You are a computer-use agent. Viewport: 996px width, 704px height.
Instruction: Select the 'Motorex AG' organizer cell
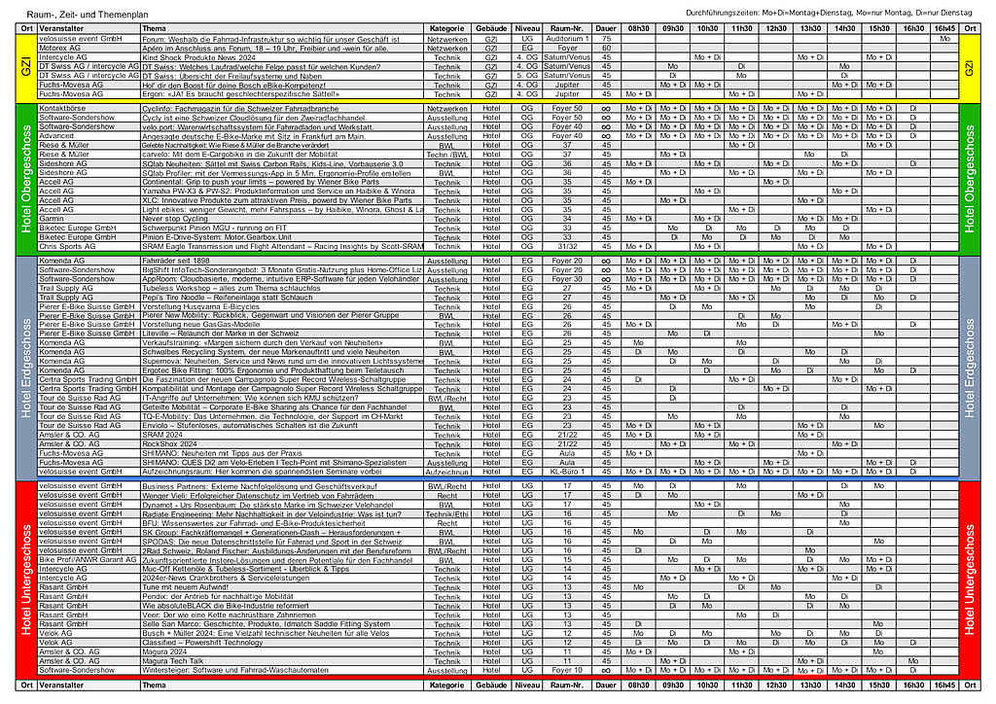(x=60, y=48)
